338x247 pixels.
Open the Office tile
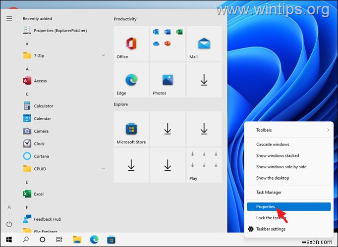tap(131, 43)
